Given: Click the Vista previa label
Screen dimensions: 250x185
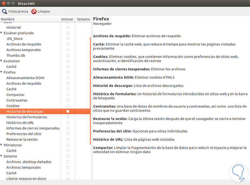Looking at the screenshot, I should (x=18, y=11).
